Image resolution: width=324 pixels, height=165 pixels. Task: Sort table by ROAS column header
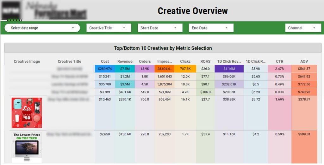click(x=205, y=61)
